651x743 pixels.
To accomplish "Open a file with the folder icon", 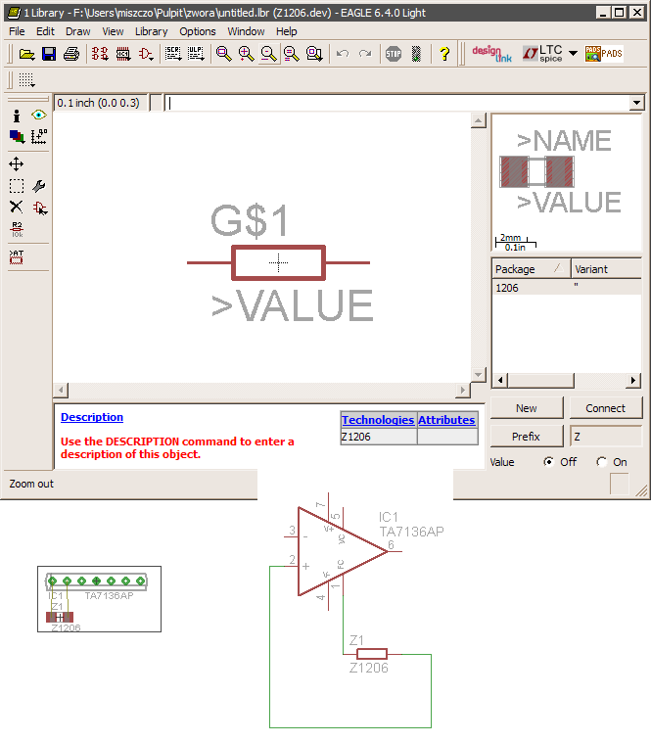I will tap(27, 54).
